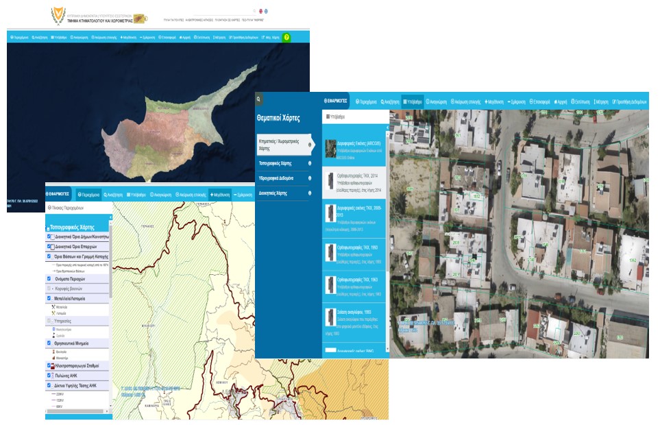
Task: Select the Κτηματικοί / Χωρομετρικοί Χάρτες tab
Action: pyautogui.click(x=281, y=144)
